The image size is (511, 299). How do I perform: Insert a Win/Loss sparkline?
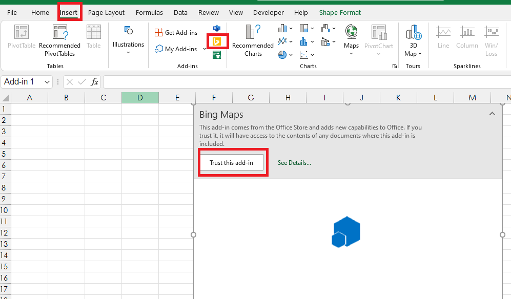click(x=491, y=41)
